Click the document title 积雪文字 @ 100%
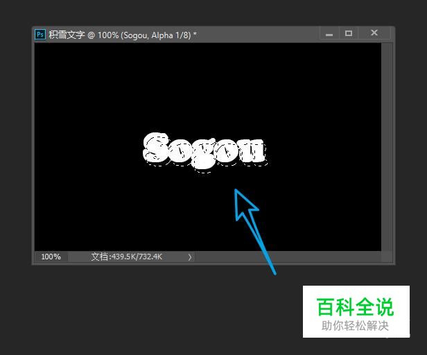The image size is (427, 355). tap(84, 35)
